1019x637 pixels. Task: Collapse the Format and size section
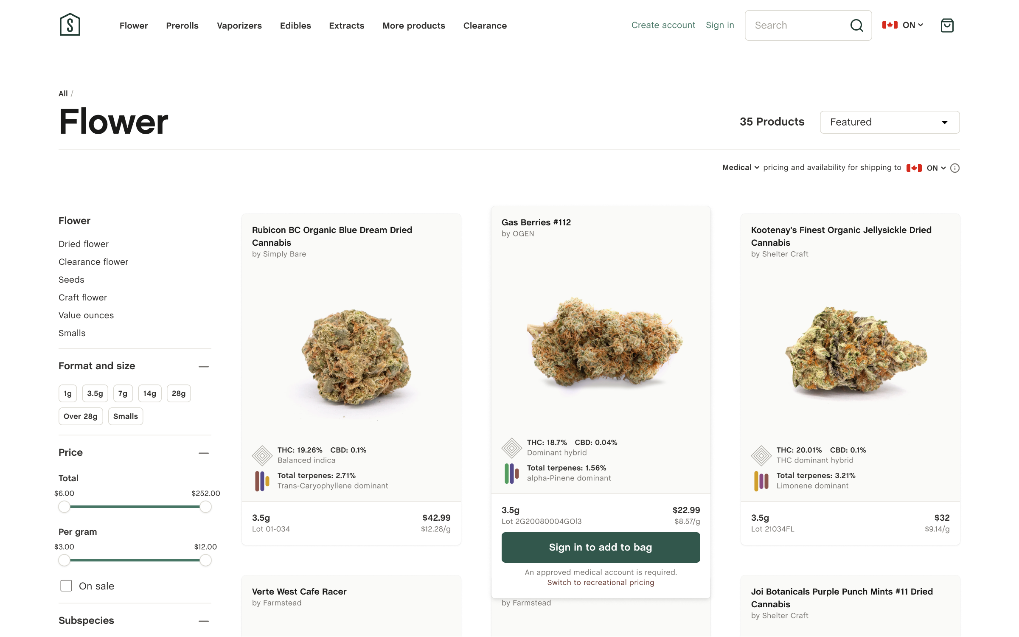click(204, 366)
